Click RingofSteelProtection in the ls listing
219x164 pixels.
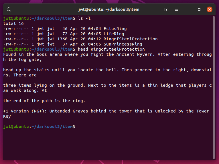[131, 39]
